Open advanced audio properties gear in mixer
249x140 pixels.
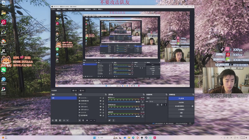pyautogui.click(x=110, y=120)
